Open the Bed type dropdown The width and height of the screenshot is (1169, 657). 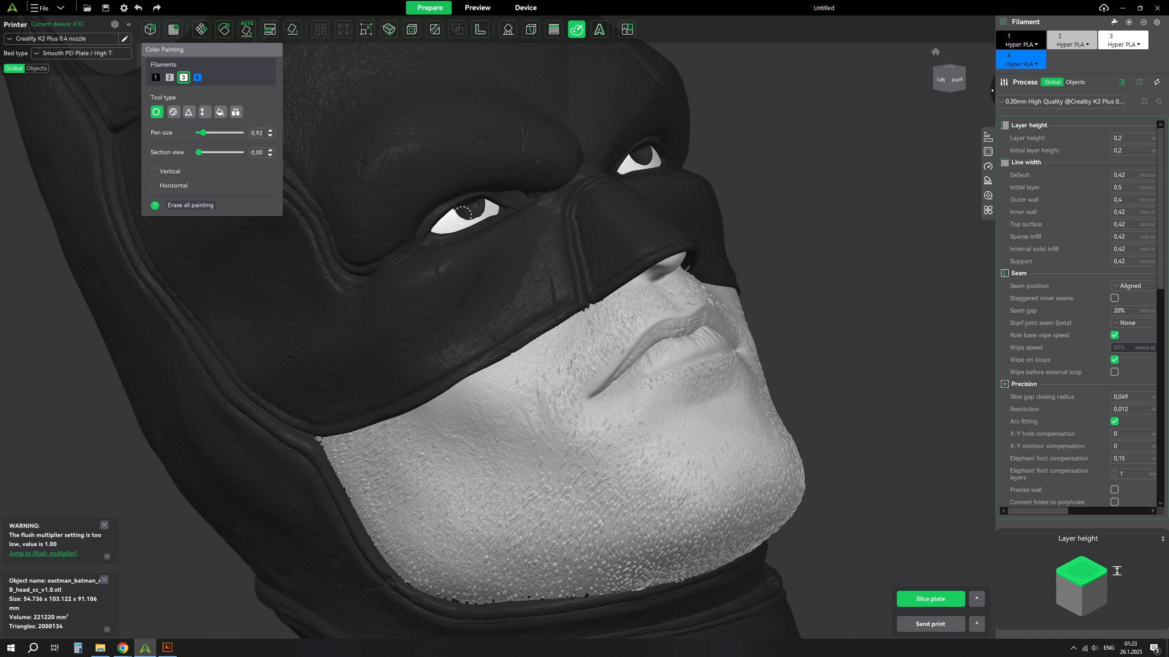tap(81, 53)
